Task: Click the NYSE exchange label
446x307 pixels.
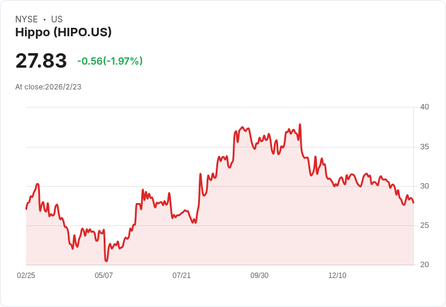Action: click(27, 19)
